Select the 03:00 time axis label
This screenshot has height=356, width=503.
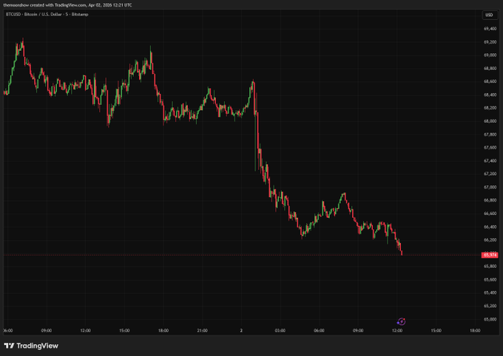tap(280, 330)
